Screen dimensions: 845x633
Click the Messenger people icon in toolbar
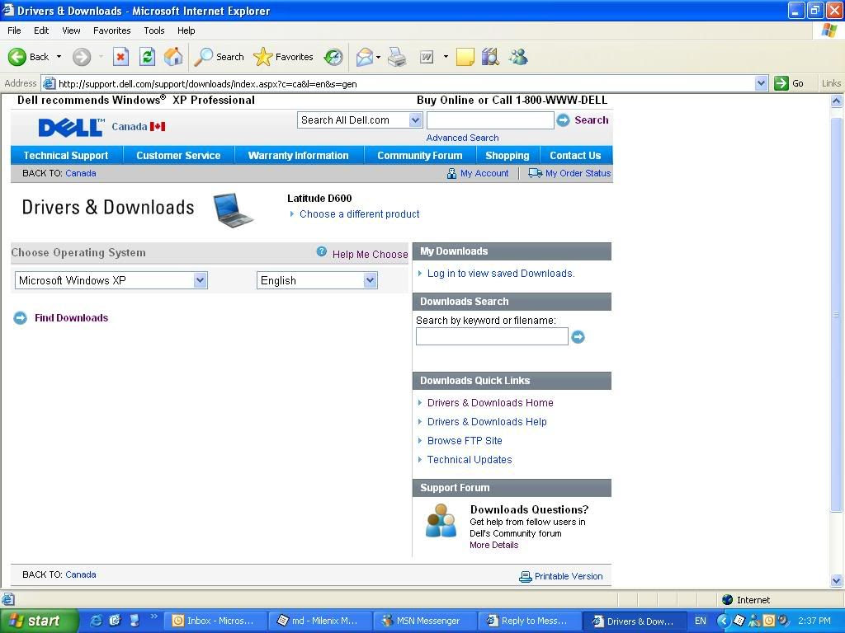click(518, 57)
